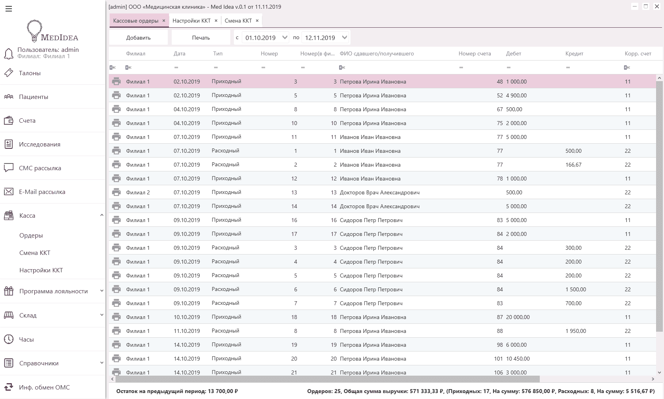Switch to the Настройки ККТ tab
Viewport: 664px width, 399px height.
point(192,21)
